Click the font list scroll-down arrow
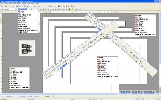The width and height of the screenshot is (161, 100). 39,32
